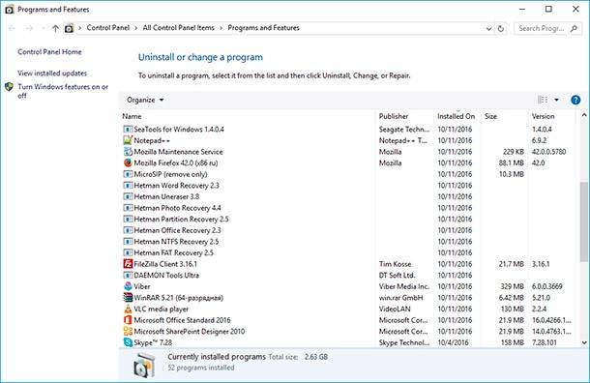This screenshot has width=590, height=383.
Task: Navigate to Control Panel breadcrumb
Action: point(108,28)
